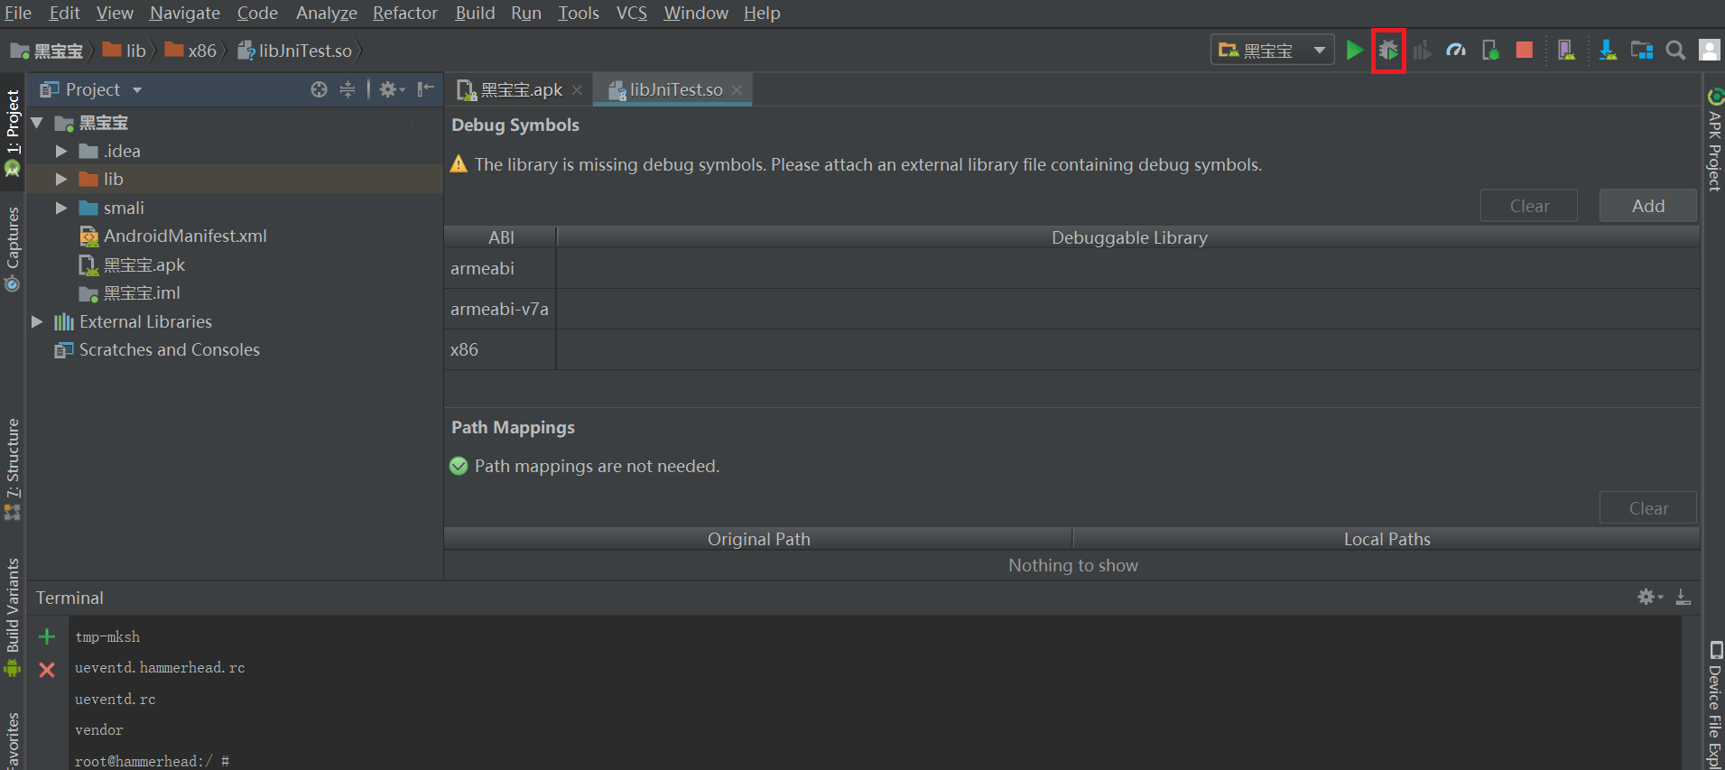Add new terminal session with plus icon
Viewport: 1725px width, 770px height.
[47, 636]
